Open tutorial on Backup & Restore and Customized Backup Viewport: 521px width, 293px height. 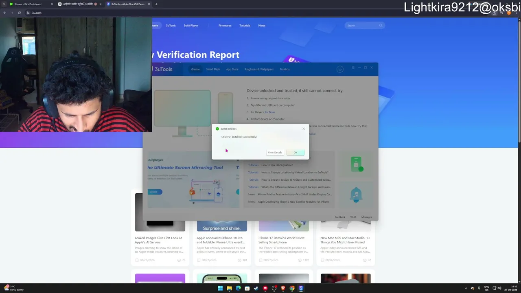coord(296,180)
